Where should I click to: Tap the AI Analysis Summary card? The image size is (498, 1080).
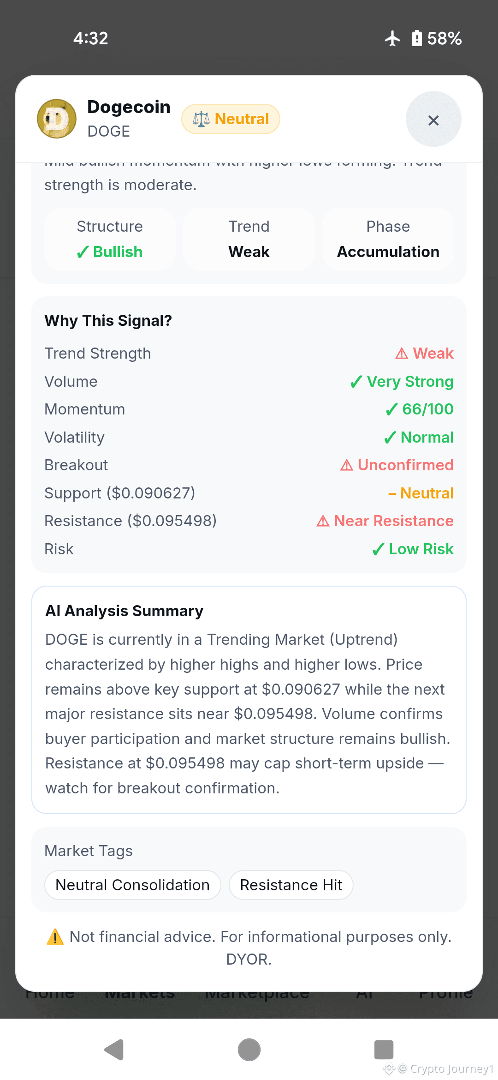(x=249, y=700)
